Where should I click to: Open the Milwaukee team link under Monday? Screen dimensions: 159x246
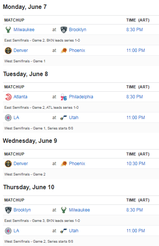pyautogui.click(x=24, y=30)
